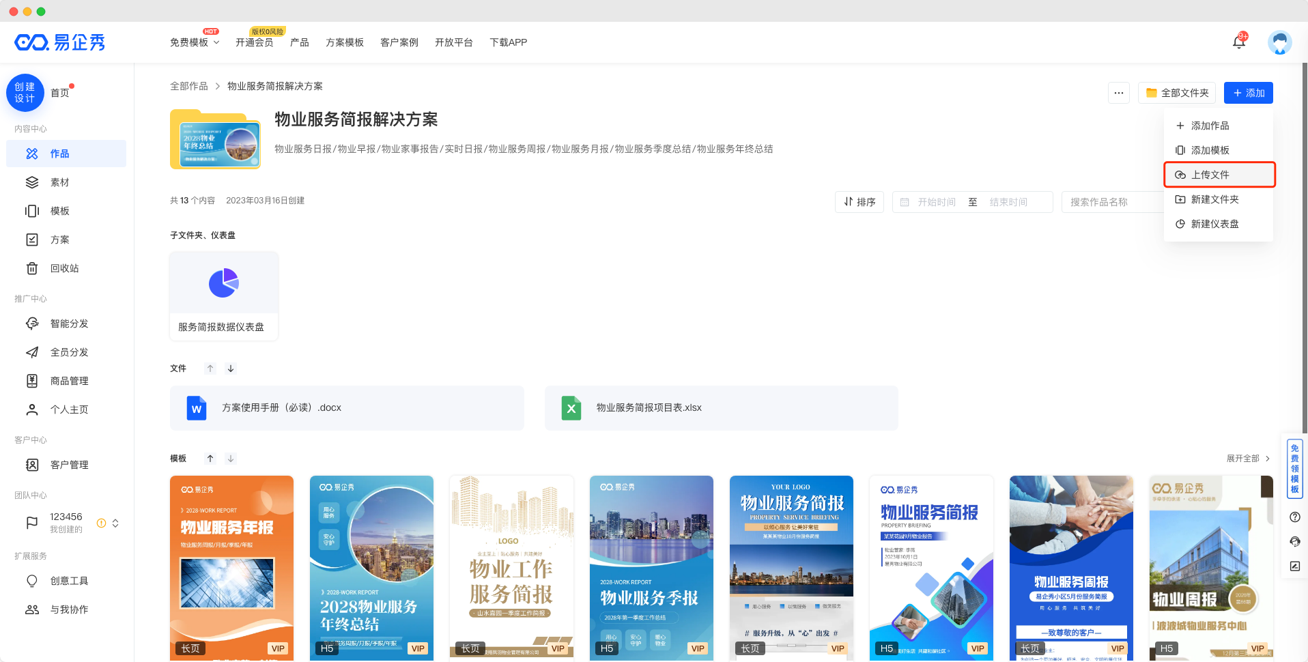Open the YOUR LOGO 物业服务简报 template
The height and width of the screenshot is (662, 1308).
click(x=791, y=568)
